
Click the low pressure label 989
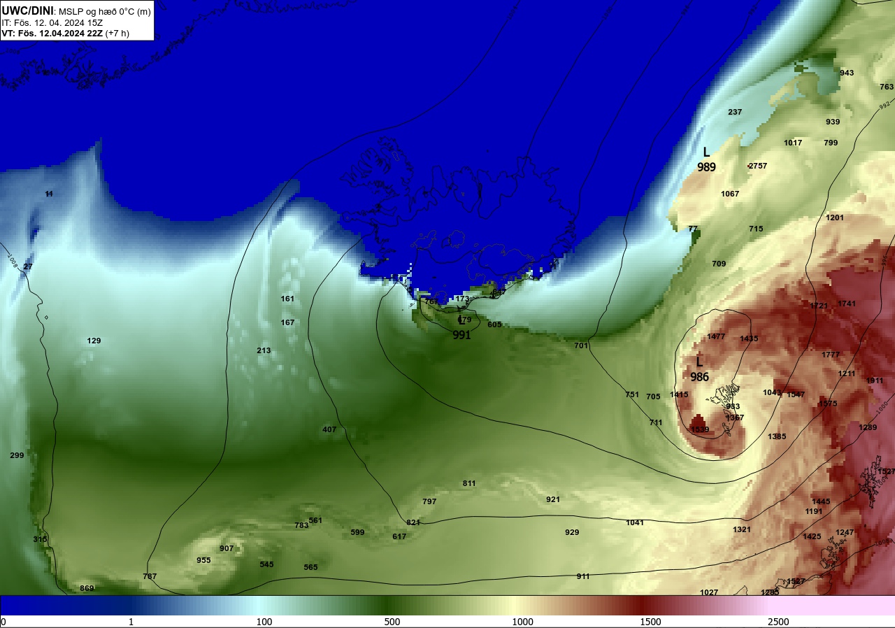click(x=706, y=167)
